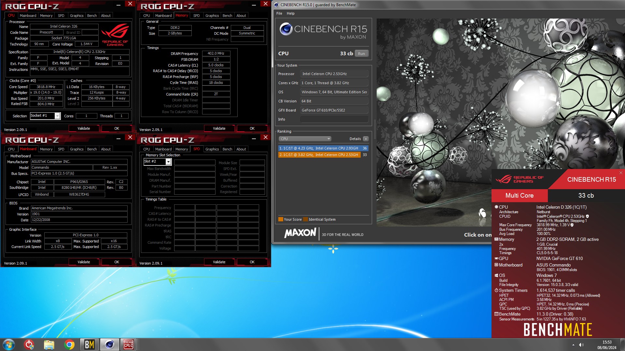625x351 pixels.
Task: Click the CAS# Latency 5.0 clocks value
Action: tap(216, 65)
